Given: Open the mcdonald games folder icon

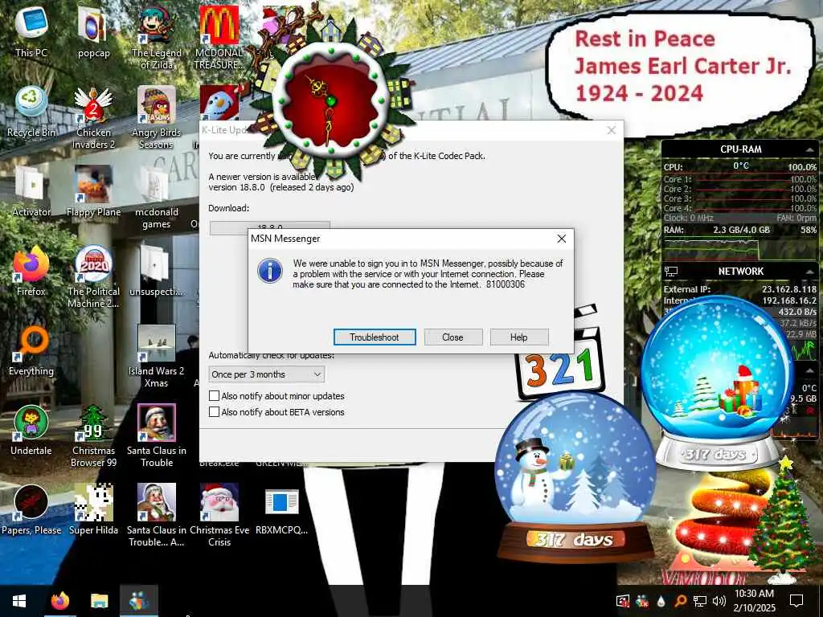Looking at the screenshot, I should pos(156,198).
